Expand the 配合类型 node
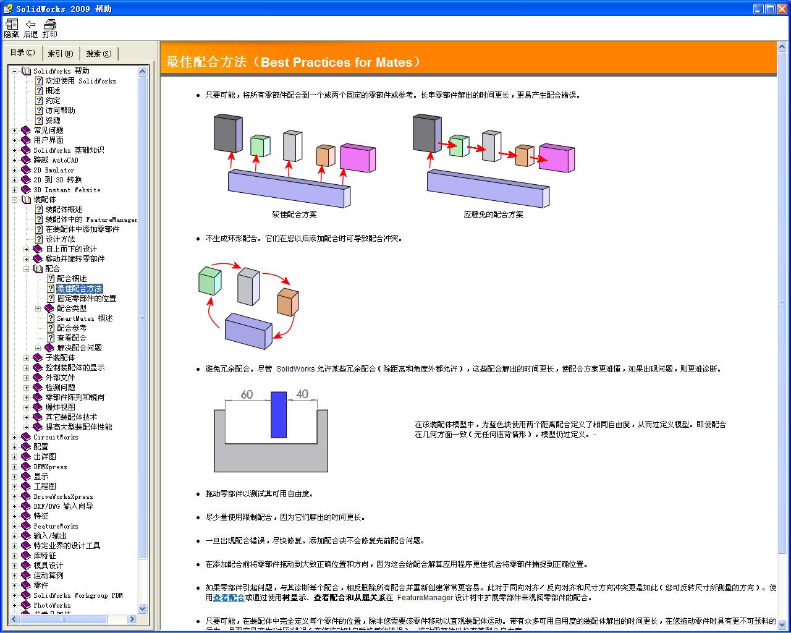791x633 pixels. click(x=38, y=308)
